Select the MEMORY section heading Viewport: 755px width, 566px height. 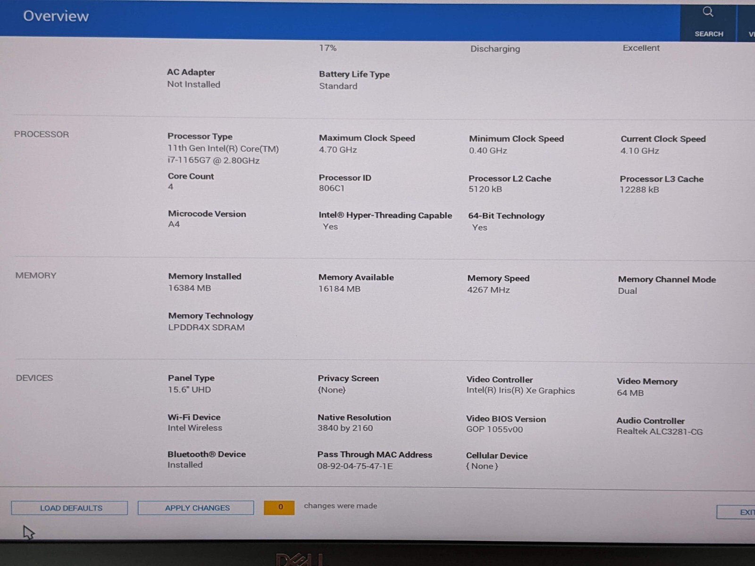point(36,275)
